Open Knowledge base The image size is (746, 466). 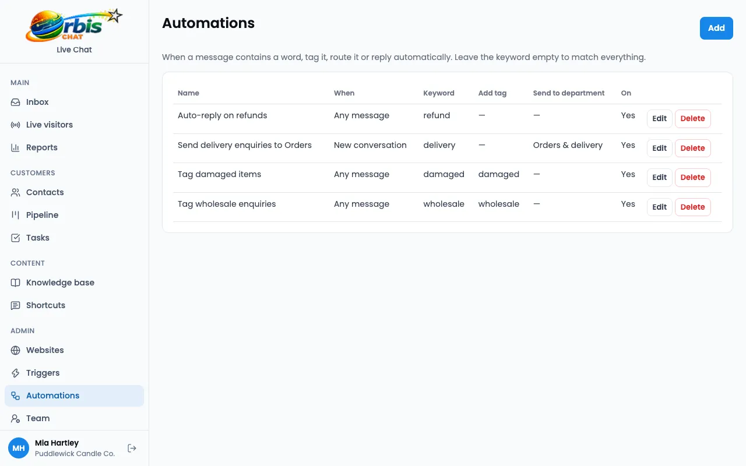coord(74,283)
